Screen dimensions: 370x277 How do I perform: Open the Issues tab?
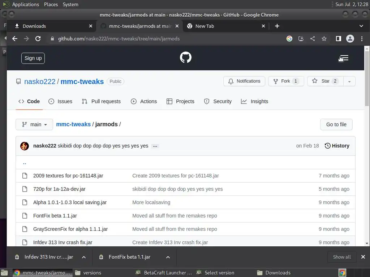click(60, 101)
